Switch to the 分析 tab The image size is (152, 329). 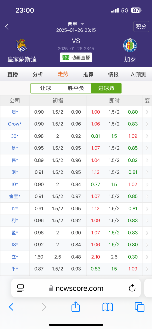pos(38,74)
